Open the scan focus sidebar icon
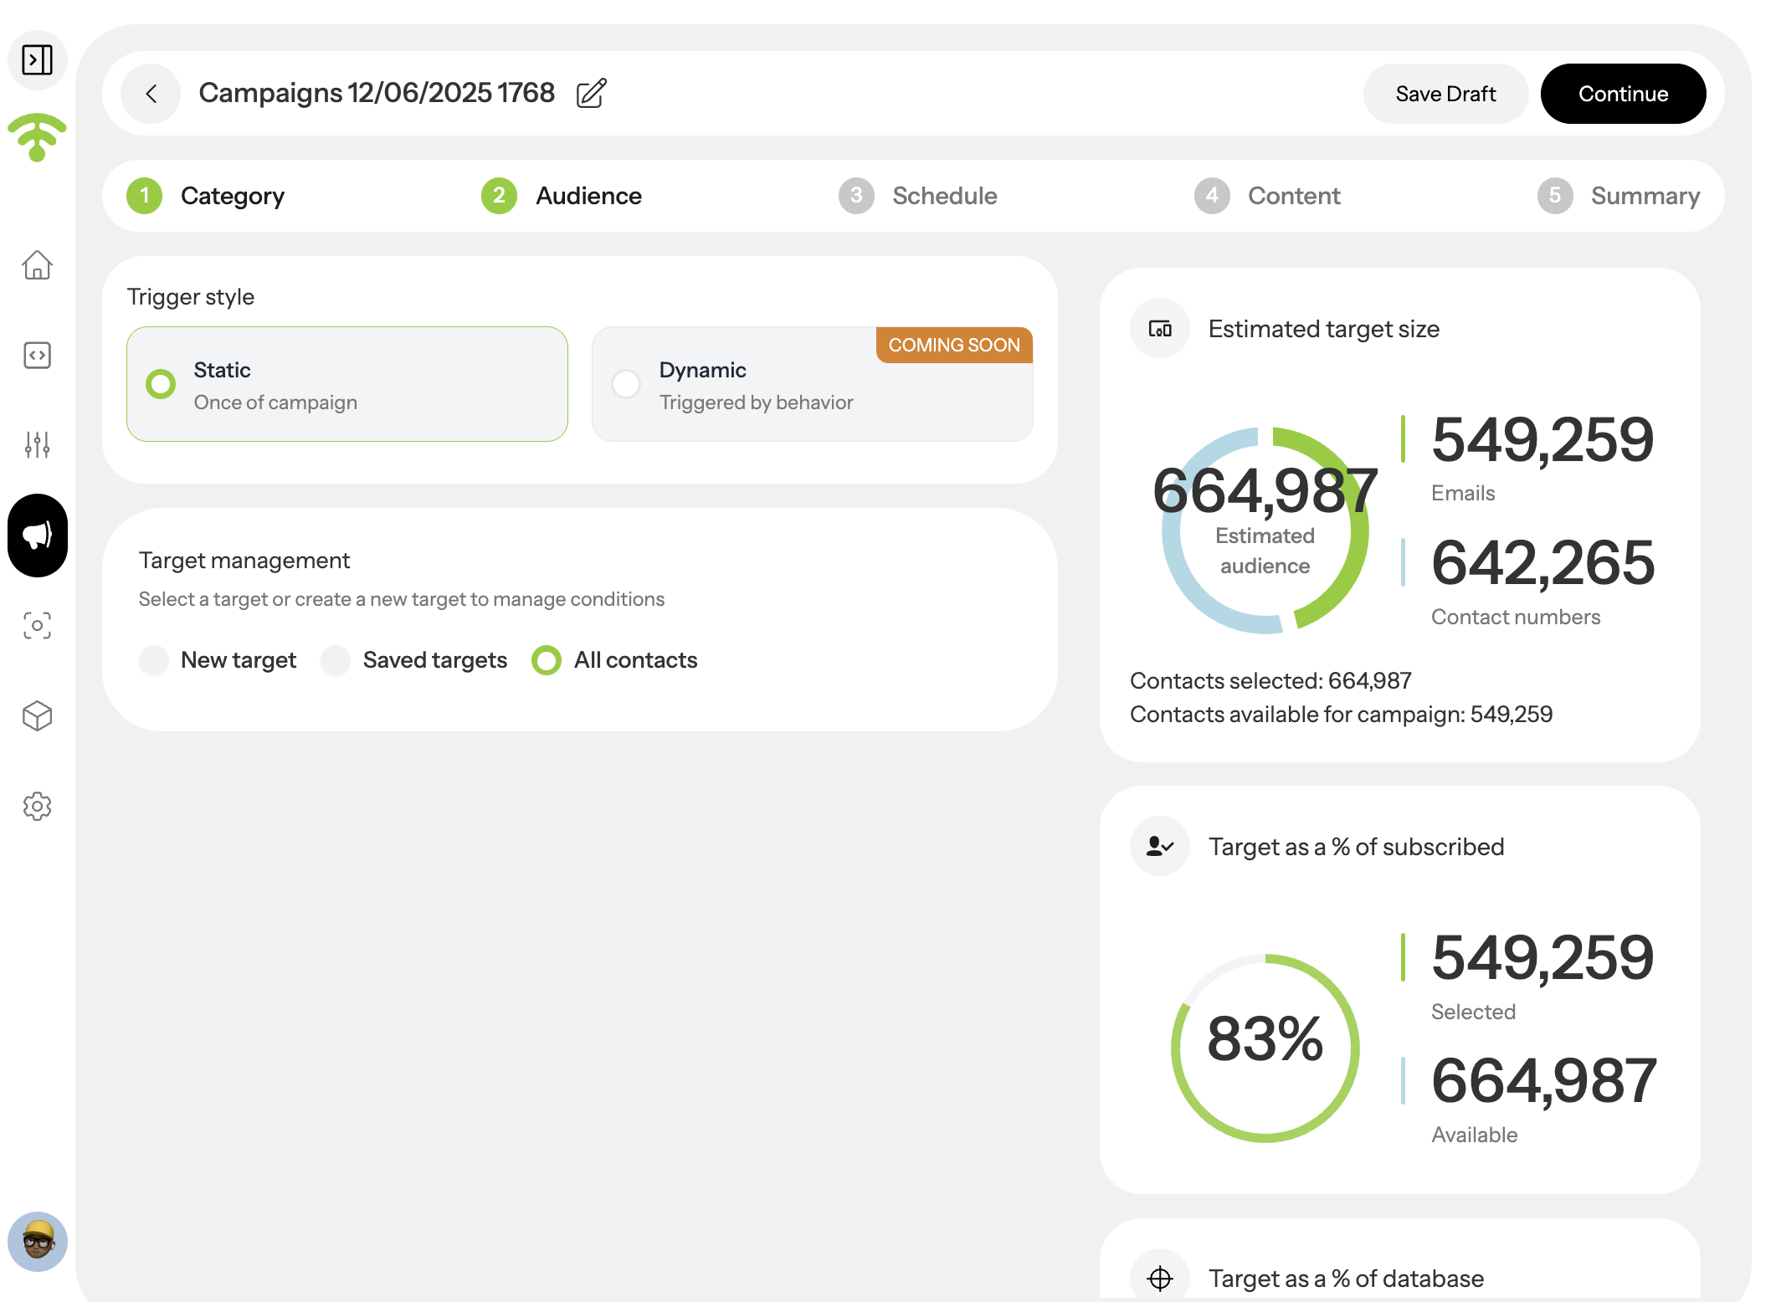The image size is (1776, 1302). [x=37, y=625]
